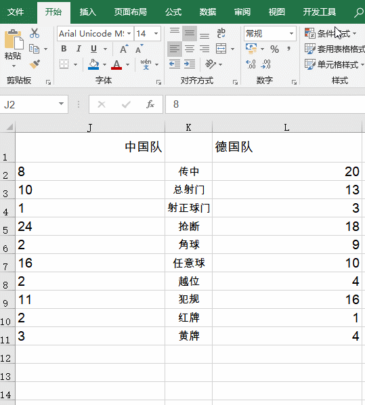This screenshot has width=365, height=405.
Task: Open Conditional Formatting (条件格式)
Action: tap(330, 34)
